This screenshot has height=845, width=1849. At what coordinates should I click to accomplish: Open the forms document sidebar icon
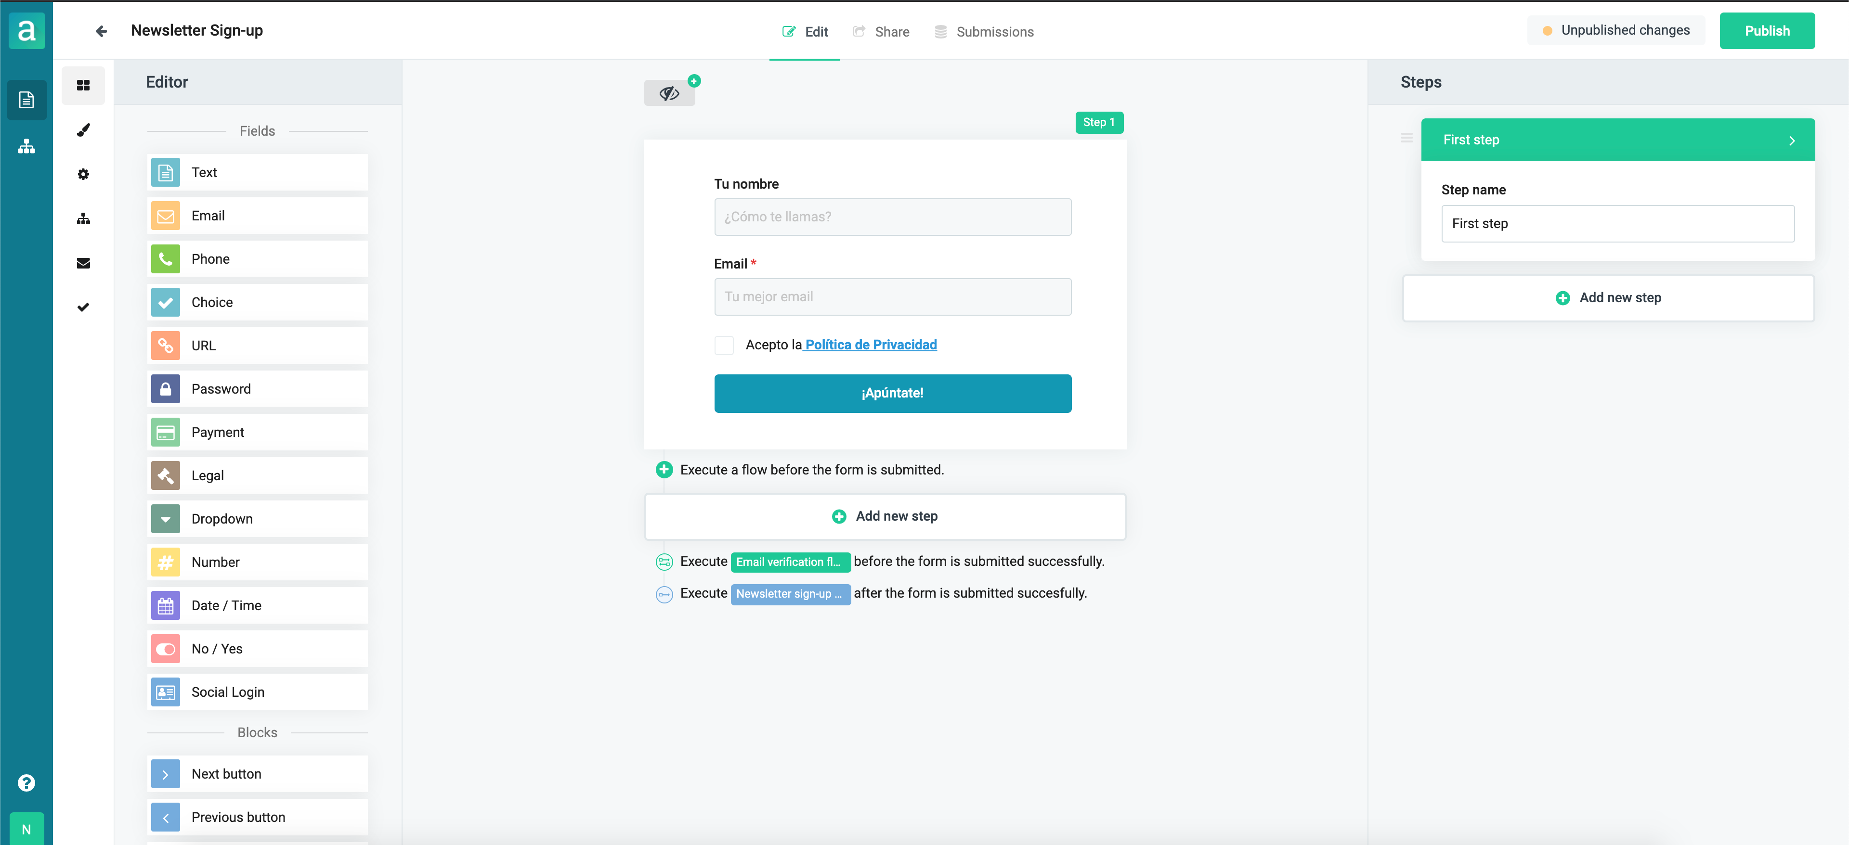click(x=26, y=99)
